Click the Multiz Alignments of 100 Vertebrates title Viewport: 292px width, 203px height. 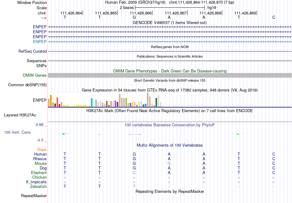pyautogui.click(x=170, y=145)
